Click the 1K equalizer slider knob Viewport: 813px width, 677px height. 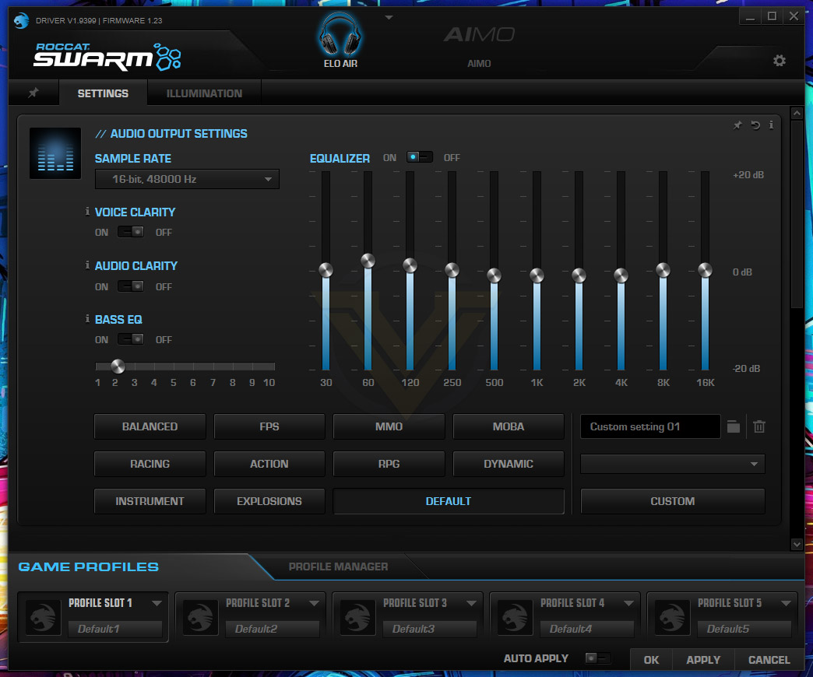(x=537, y=275)
